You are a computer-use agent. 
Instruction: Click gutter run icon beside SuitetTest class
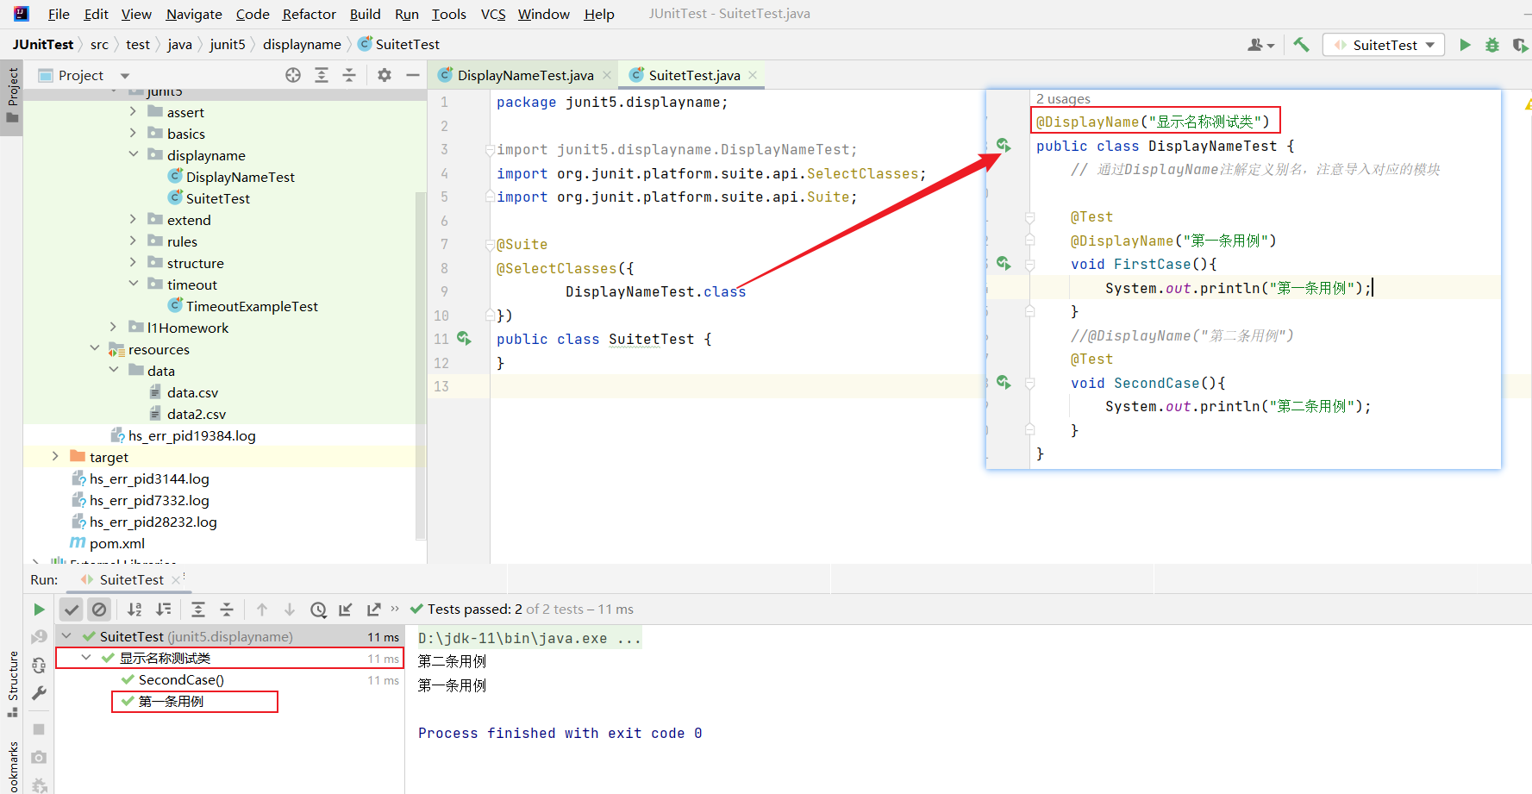coord(464,339)
